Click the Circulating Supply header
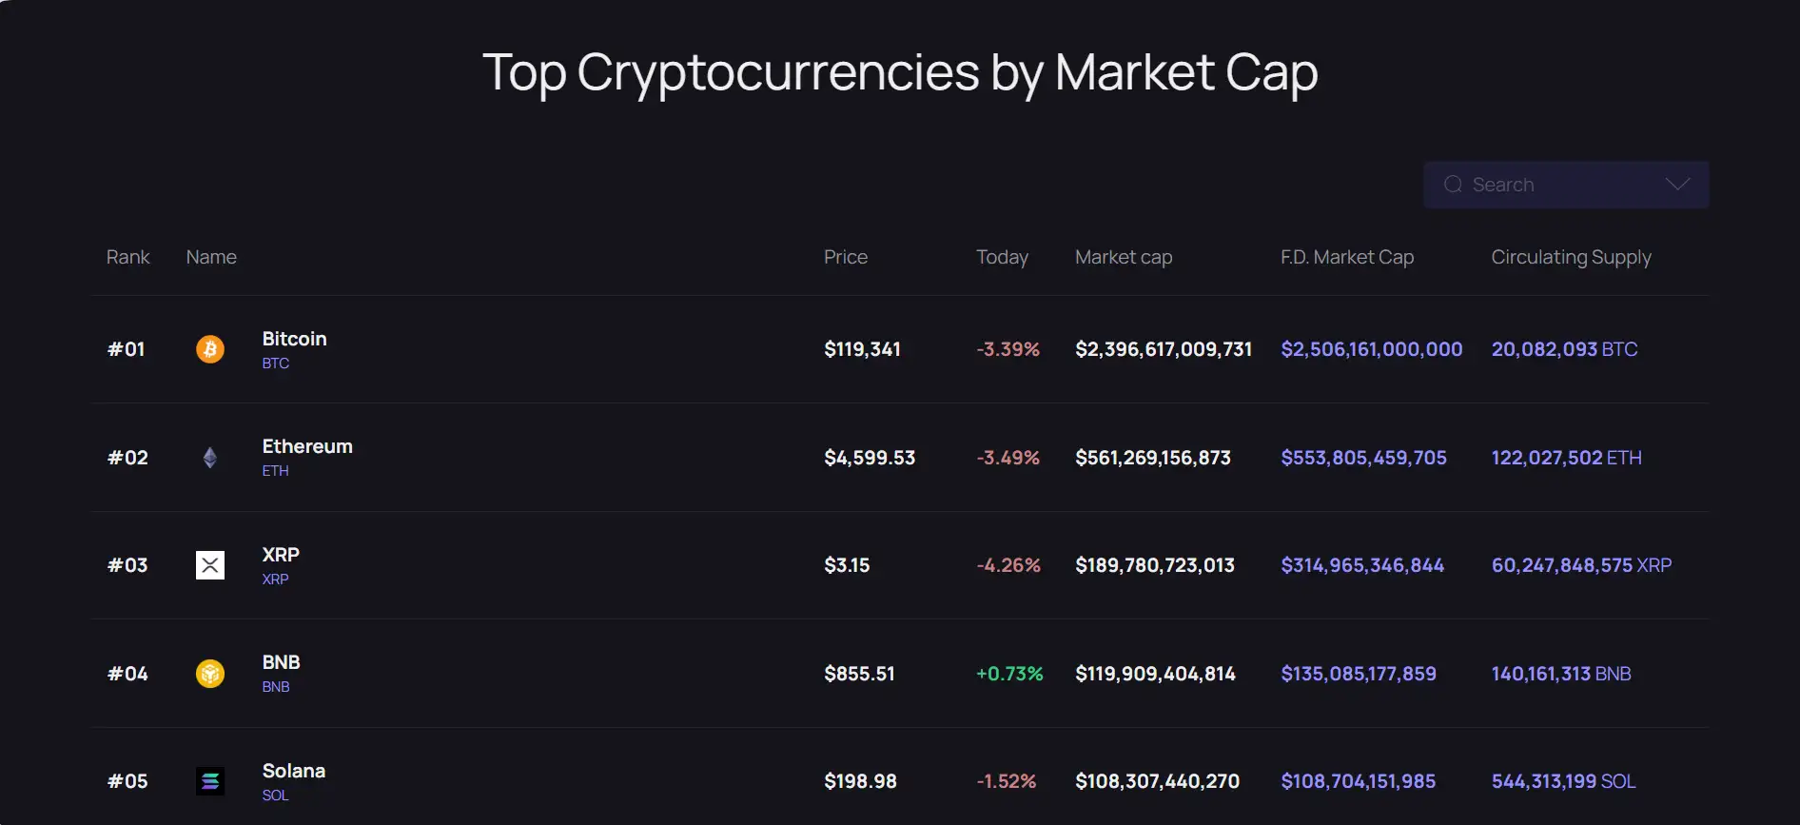 coord(1571,257)
